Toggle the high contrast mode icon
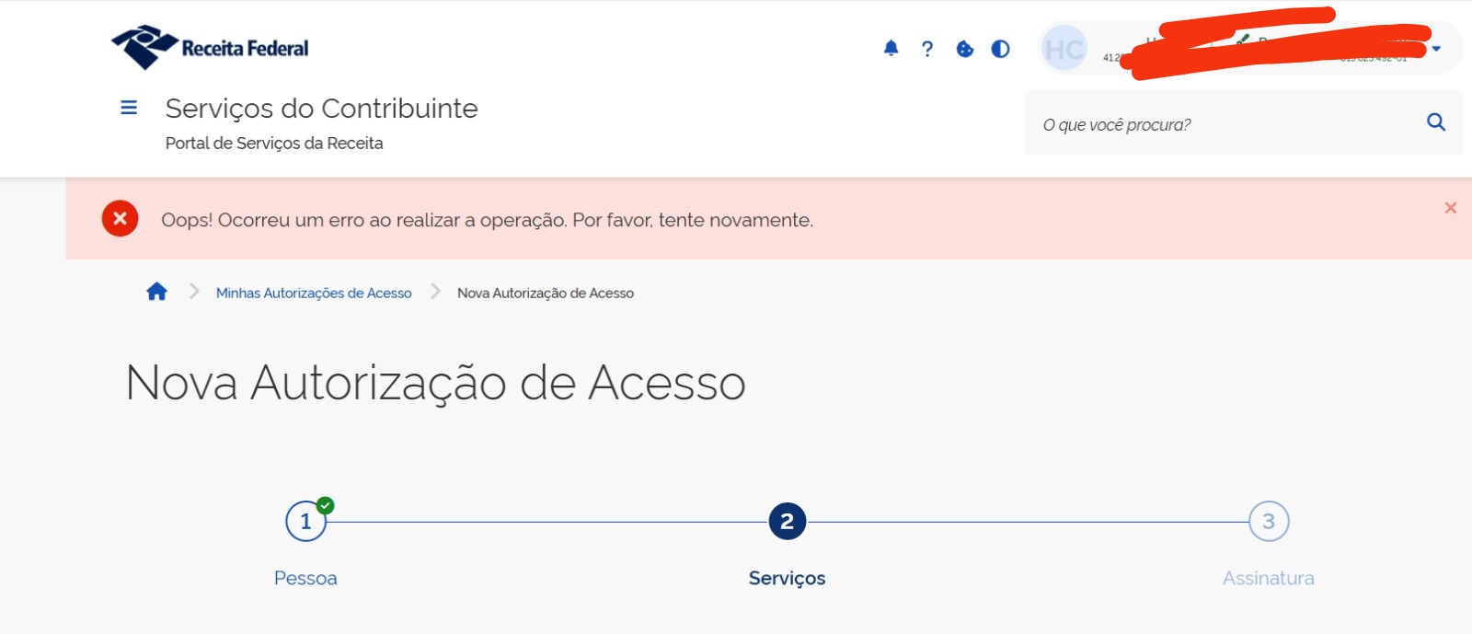 tap(1001, 49)
